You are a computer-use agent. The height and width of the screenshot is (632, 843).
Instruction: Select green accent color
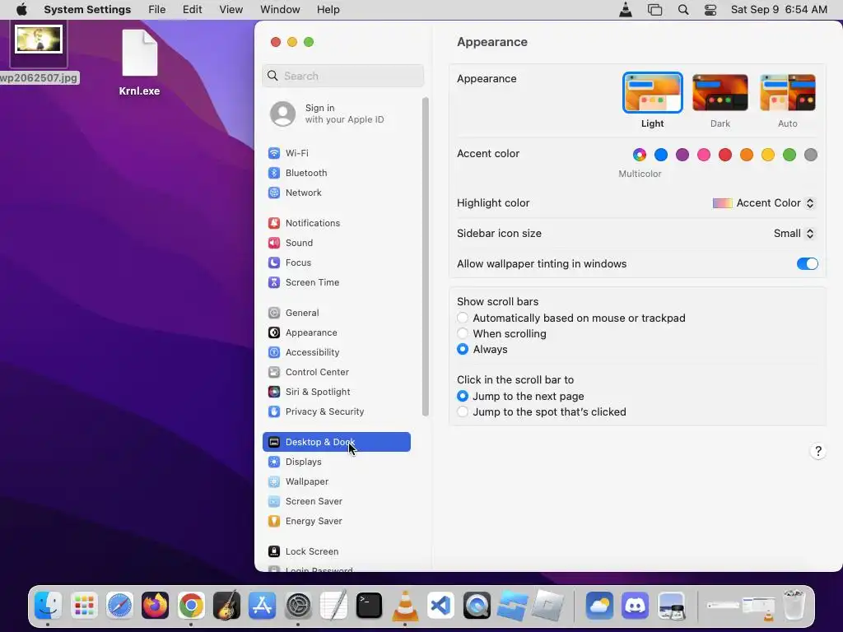789,155
